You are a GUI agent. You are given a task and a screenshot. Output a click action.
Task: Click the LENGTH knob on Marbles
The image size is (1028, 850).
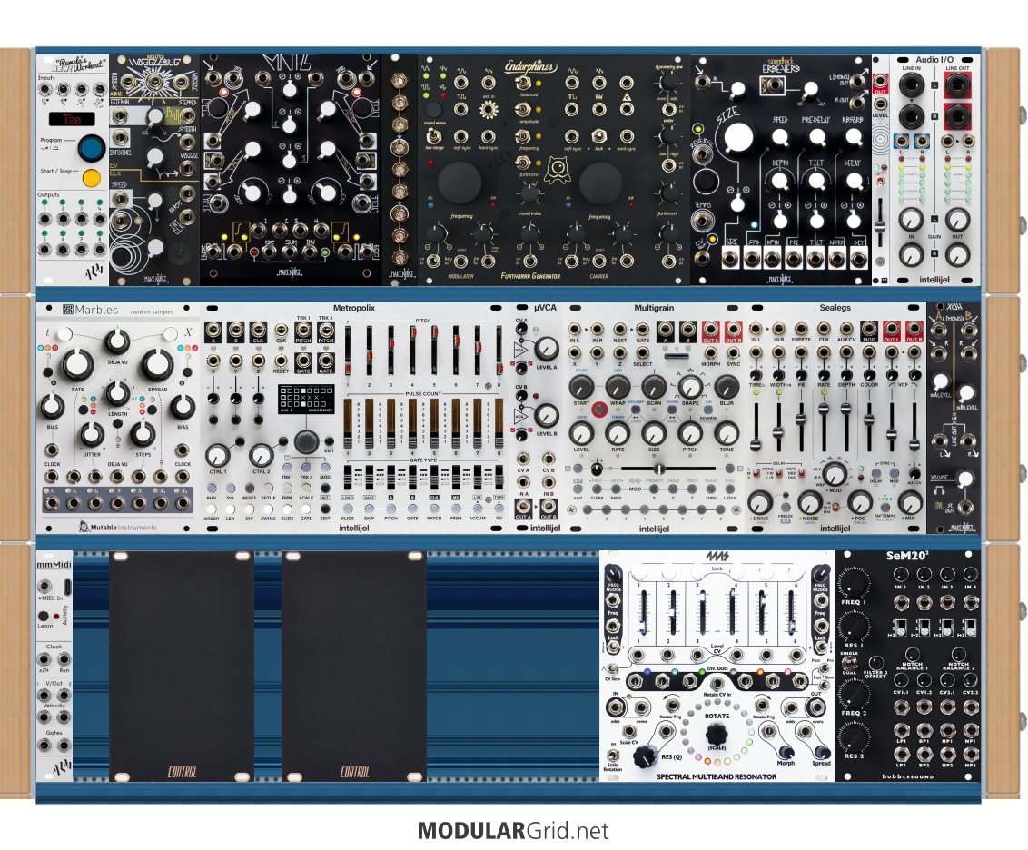(117, 393)
